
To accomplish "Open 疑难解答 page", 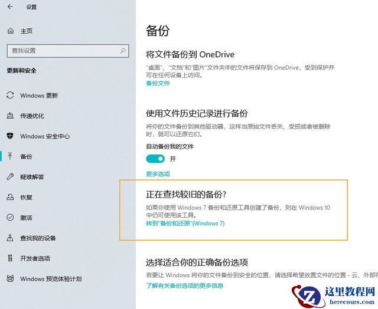I will [32, 177].
